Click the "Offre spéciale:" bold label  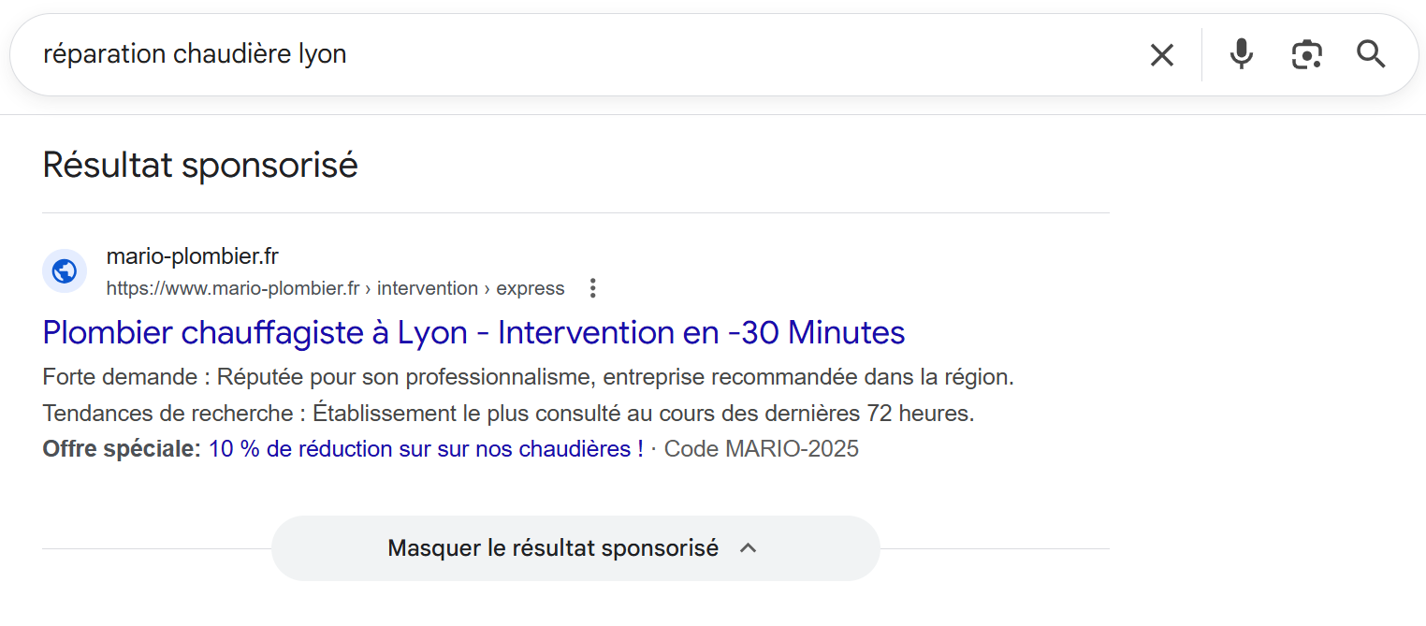(122, 449)
